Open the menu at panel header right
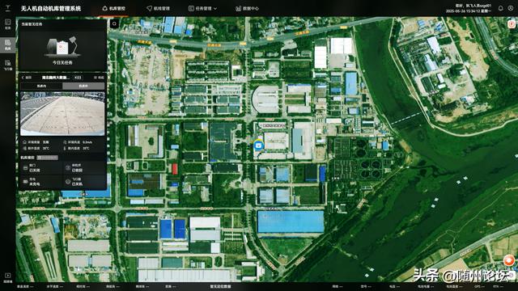Image resolution: width=518 pixels, height=291 pixels. coord(99,78)
